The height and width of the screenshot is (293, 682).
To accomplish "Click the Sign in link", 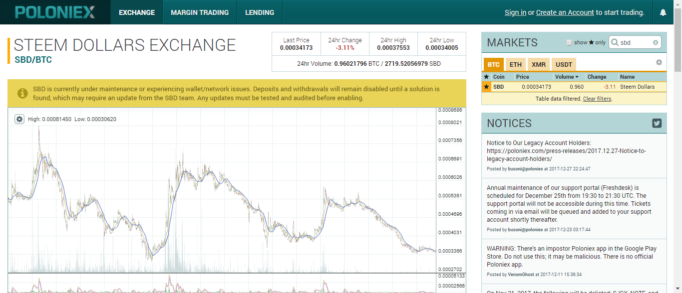I will 515,12.
